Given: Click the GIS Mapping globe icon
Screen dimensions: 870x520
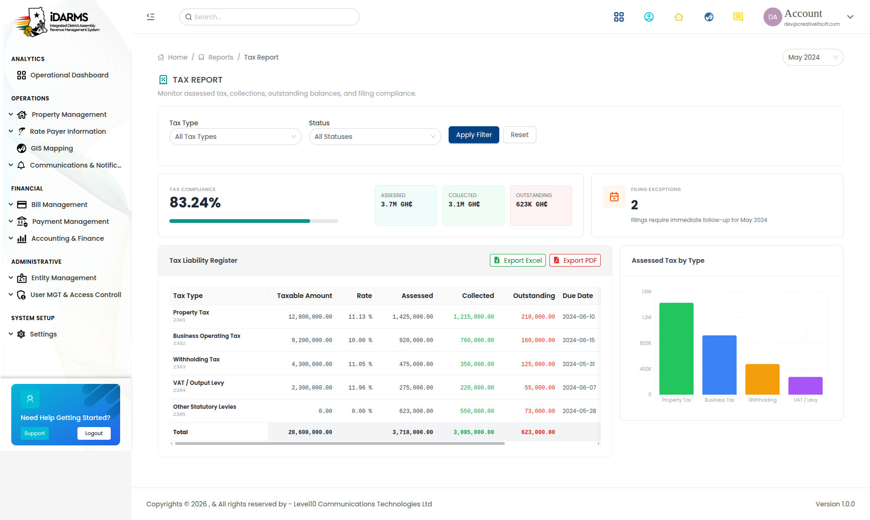Looking at the screenshot, I should [x=22, y=148].
